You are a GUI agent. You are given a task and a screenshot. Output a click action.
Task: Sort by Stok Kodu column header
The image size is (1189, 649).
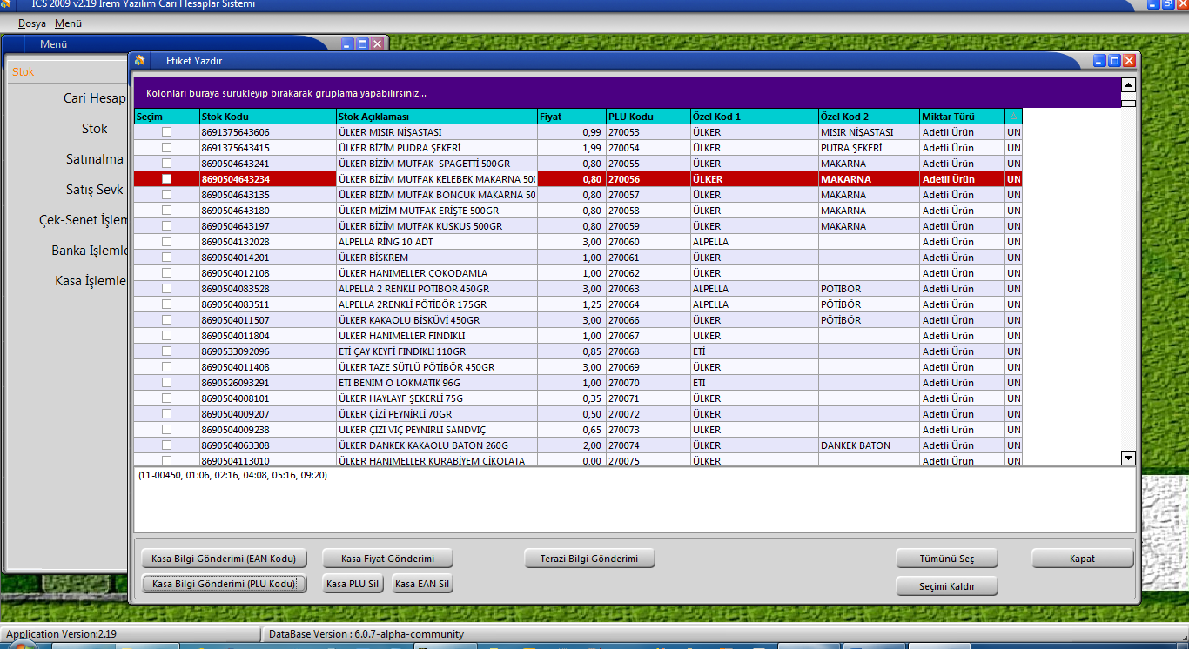267,117
